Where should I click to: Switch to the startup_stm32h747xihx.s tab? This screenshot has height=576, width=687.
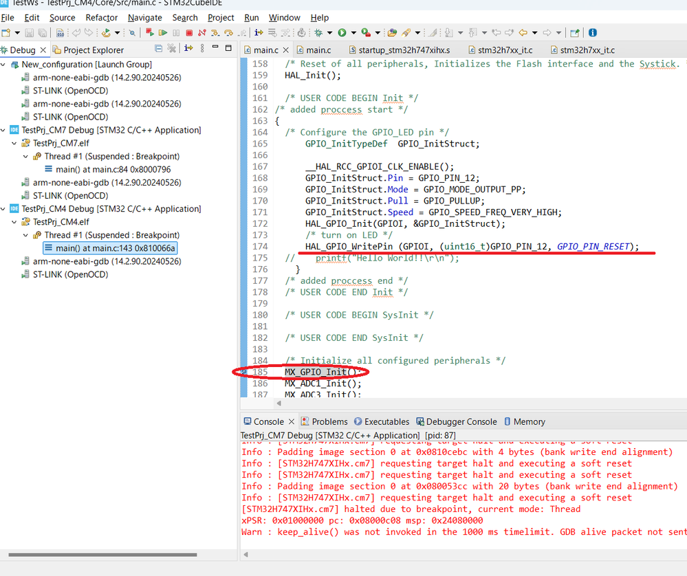[x=404, y=50]
